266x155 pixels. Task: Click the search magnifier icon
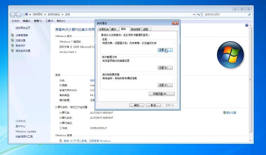click(249, 14)
